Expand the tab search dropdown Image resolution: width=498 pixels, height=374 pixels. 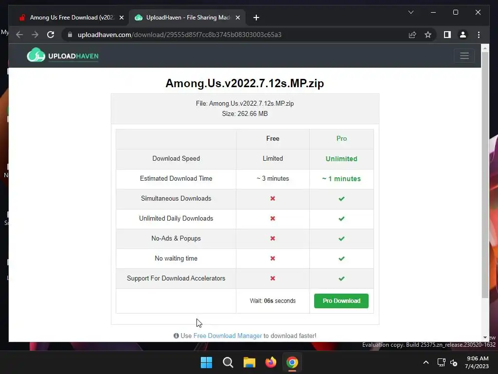click(x=410, y=12)
